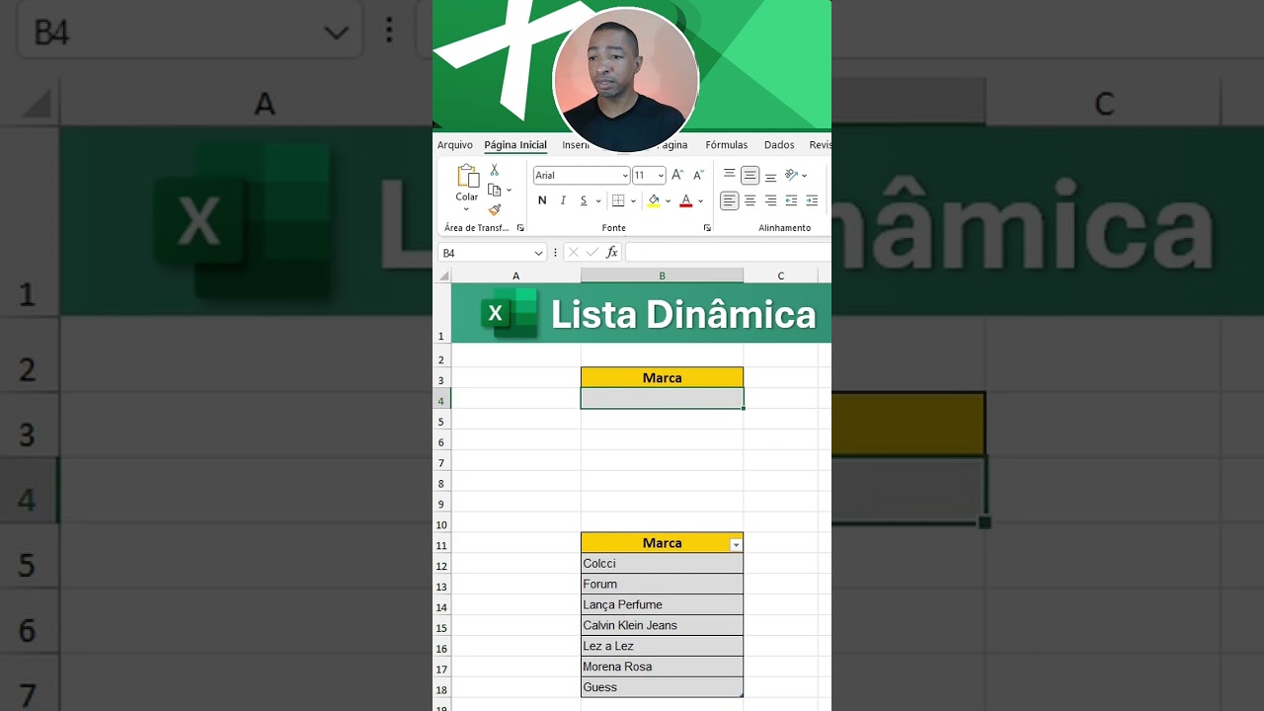1264x711 pixels.
Task: Toggle the Align Left button
Action: click(x=729, y=200)
